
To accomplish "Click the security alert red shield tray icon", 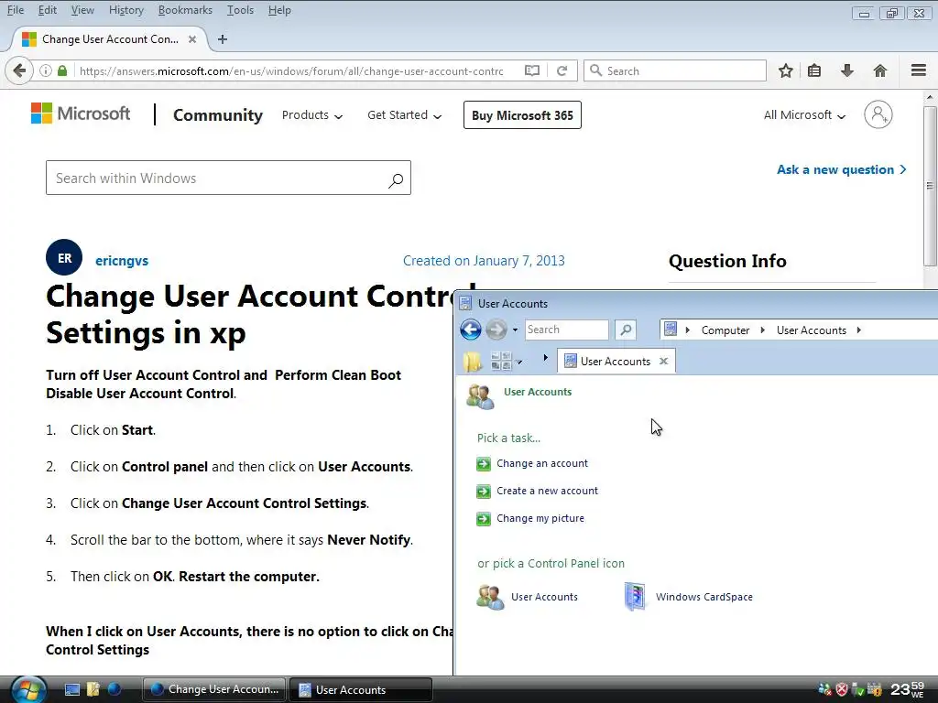I will (842, 690).
